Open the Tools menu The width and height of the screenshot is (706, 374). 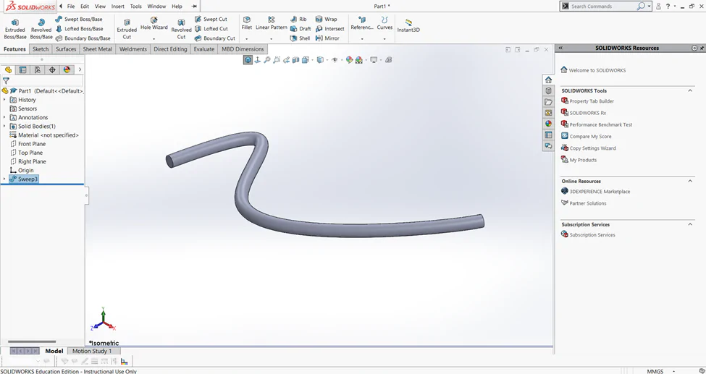tap(135, 7)
